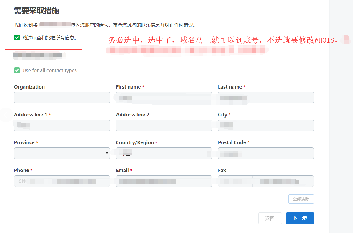
Task: Select the Fax country code box
Action: 235,181
